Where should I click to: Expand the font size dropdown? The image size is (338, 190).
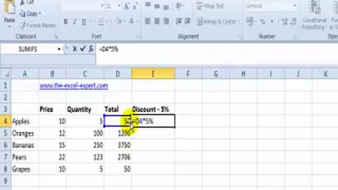click(x=119, y=6)
